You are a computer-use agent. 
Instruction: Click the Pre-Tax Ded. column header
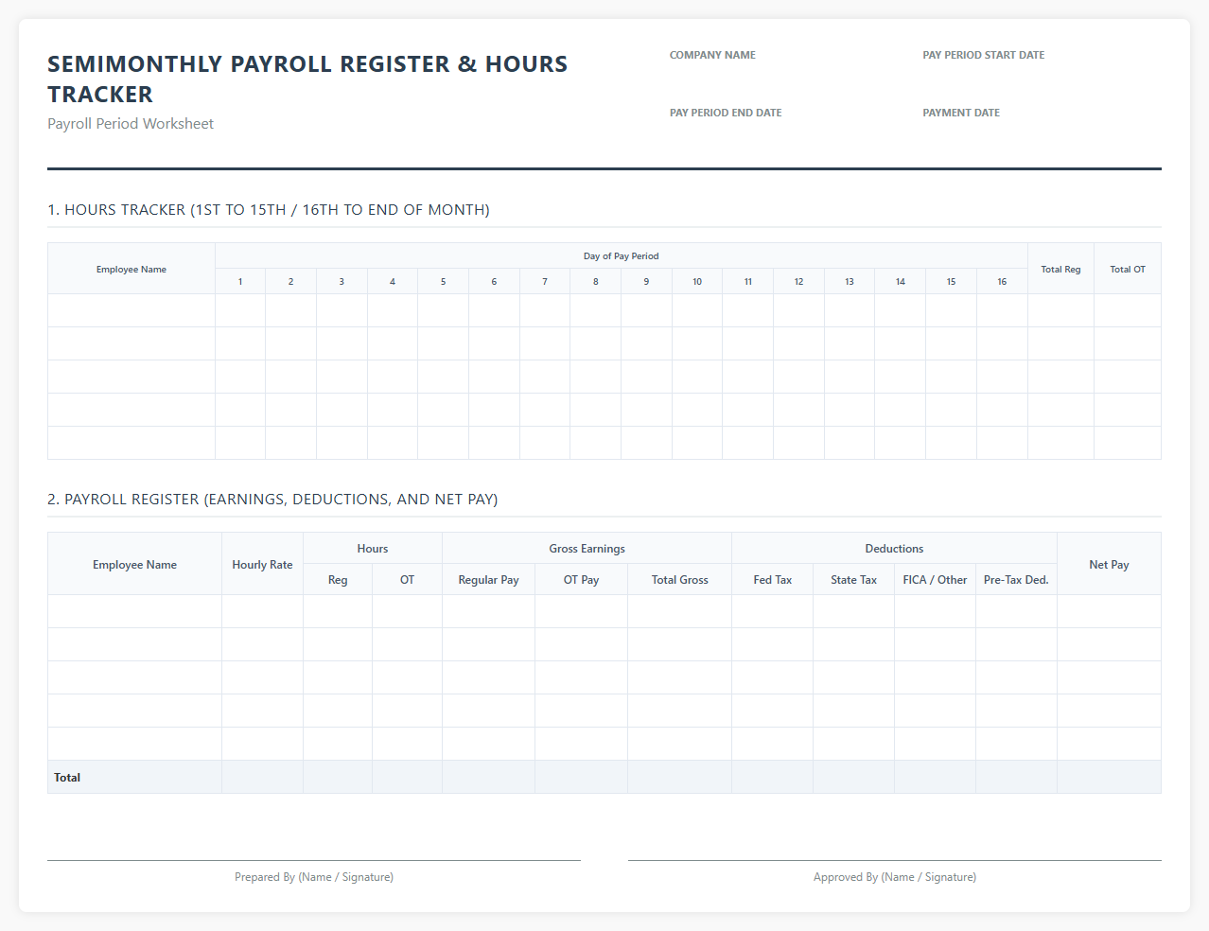pyautogui.click(x=1016, y=580)
